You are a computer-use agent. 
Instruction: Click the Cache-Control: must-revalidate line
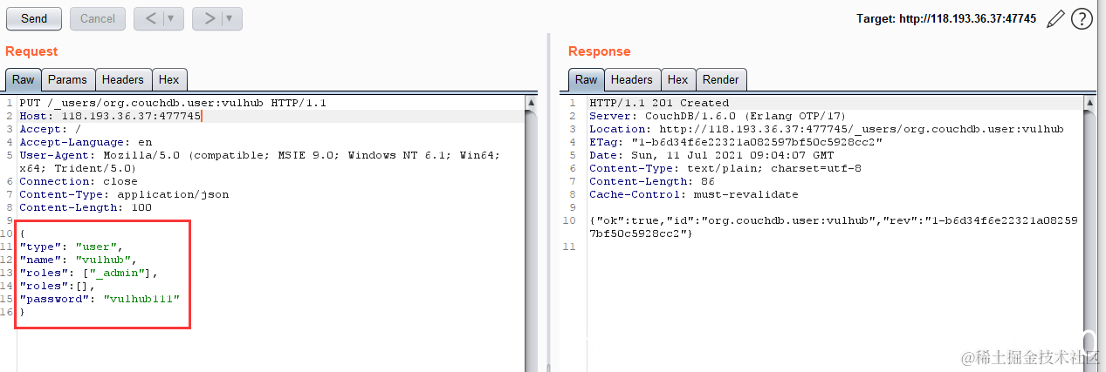pos(694,194)
